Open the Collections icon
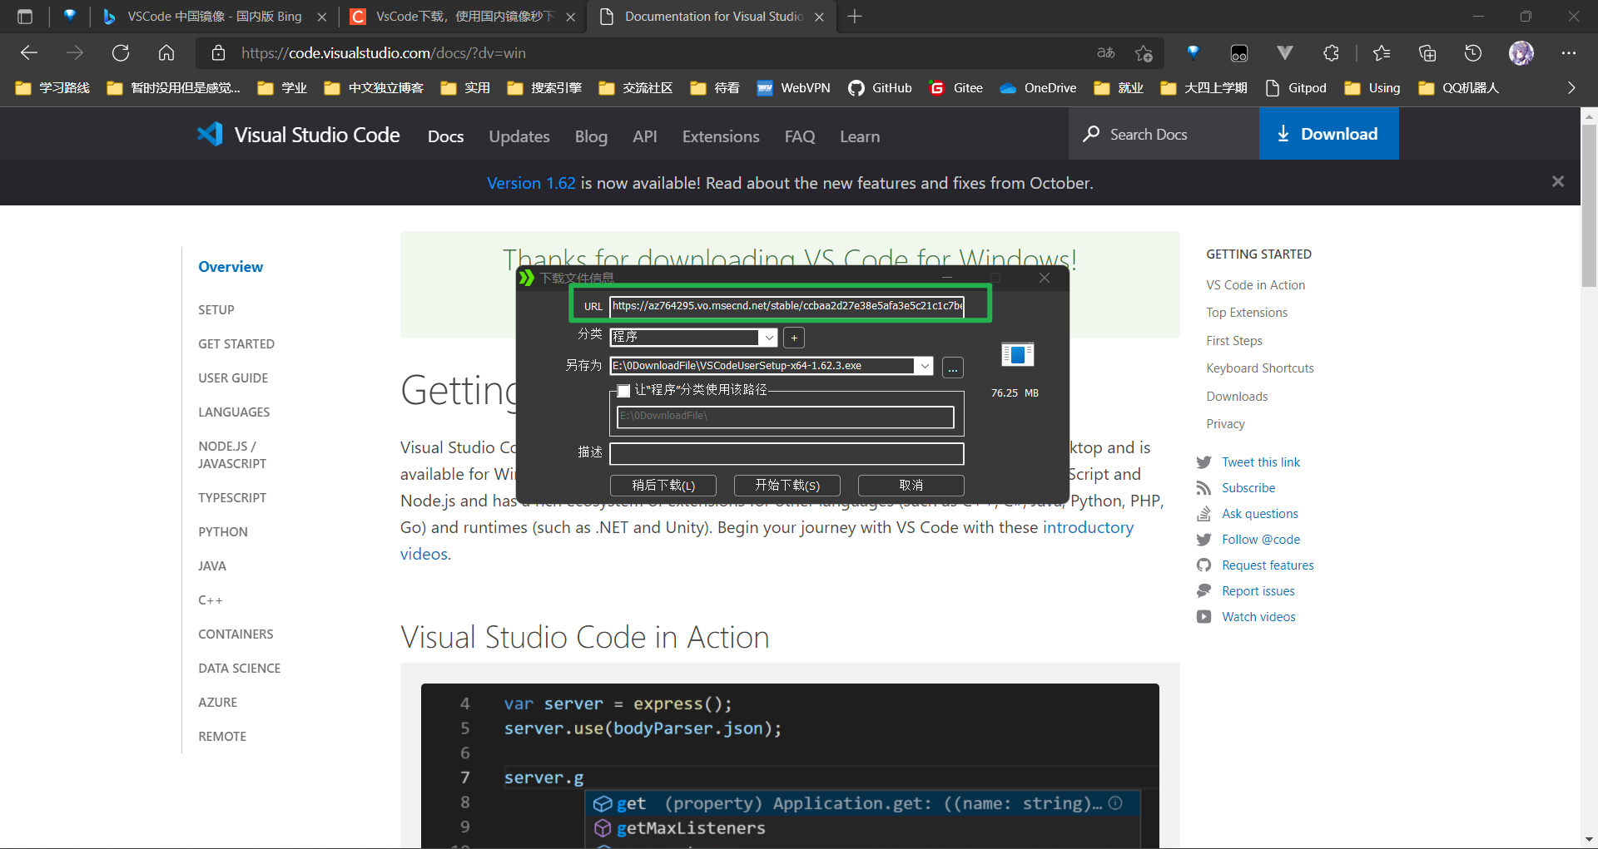This screenshot has height=849, width=1598. [x=1427, y=53]
